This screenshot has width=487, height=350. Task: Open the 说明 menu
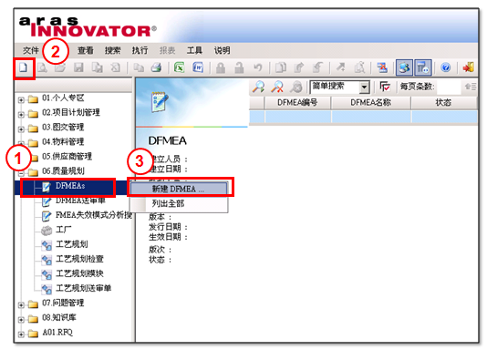223,50
